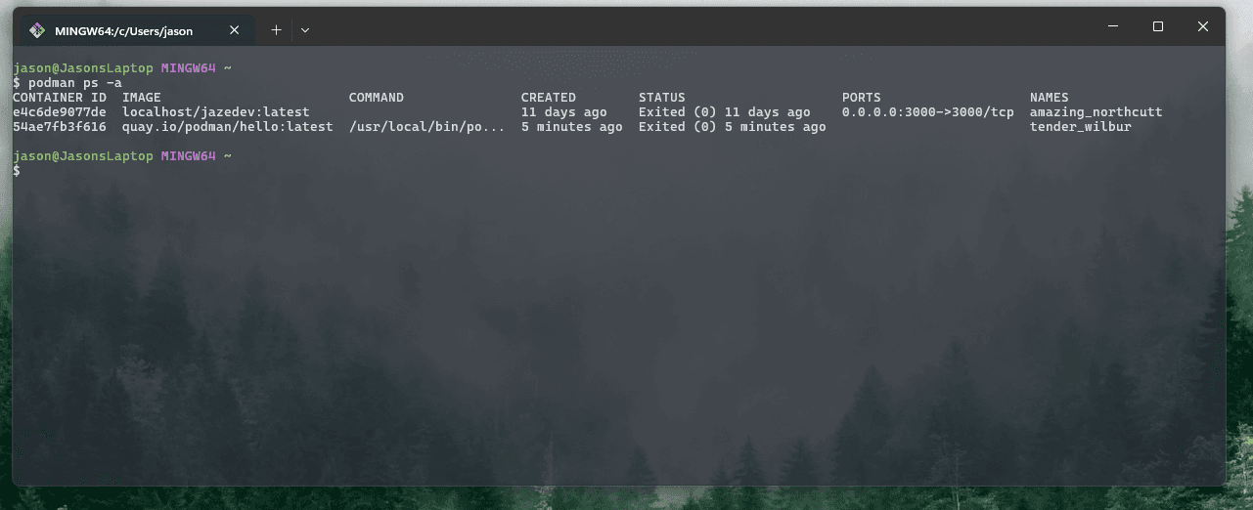Click container ID e4c6de9077de
The image size is (1253, 510).
coord(60,112)
